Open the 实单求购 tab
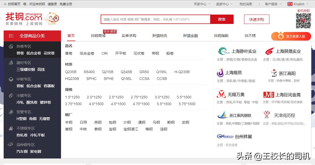This screenshot has height=165, width=315. click(129, 36)
